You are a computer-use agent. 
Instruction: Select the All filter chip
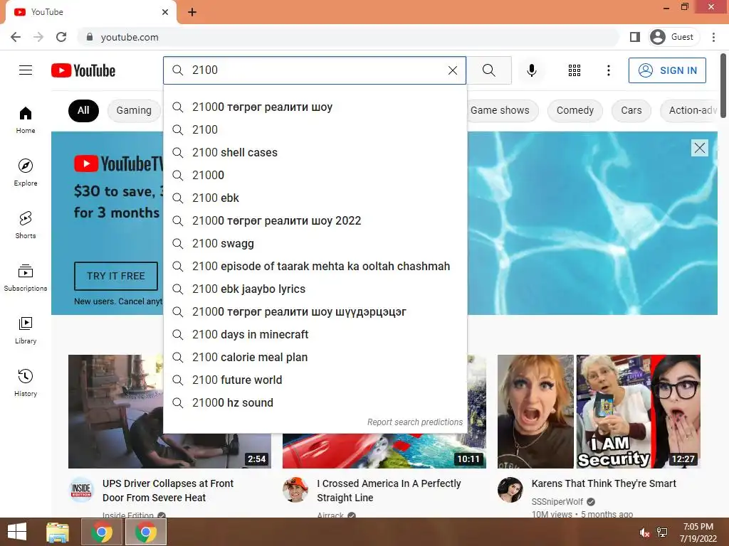(x=83, y=110)
